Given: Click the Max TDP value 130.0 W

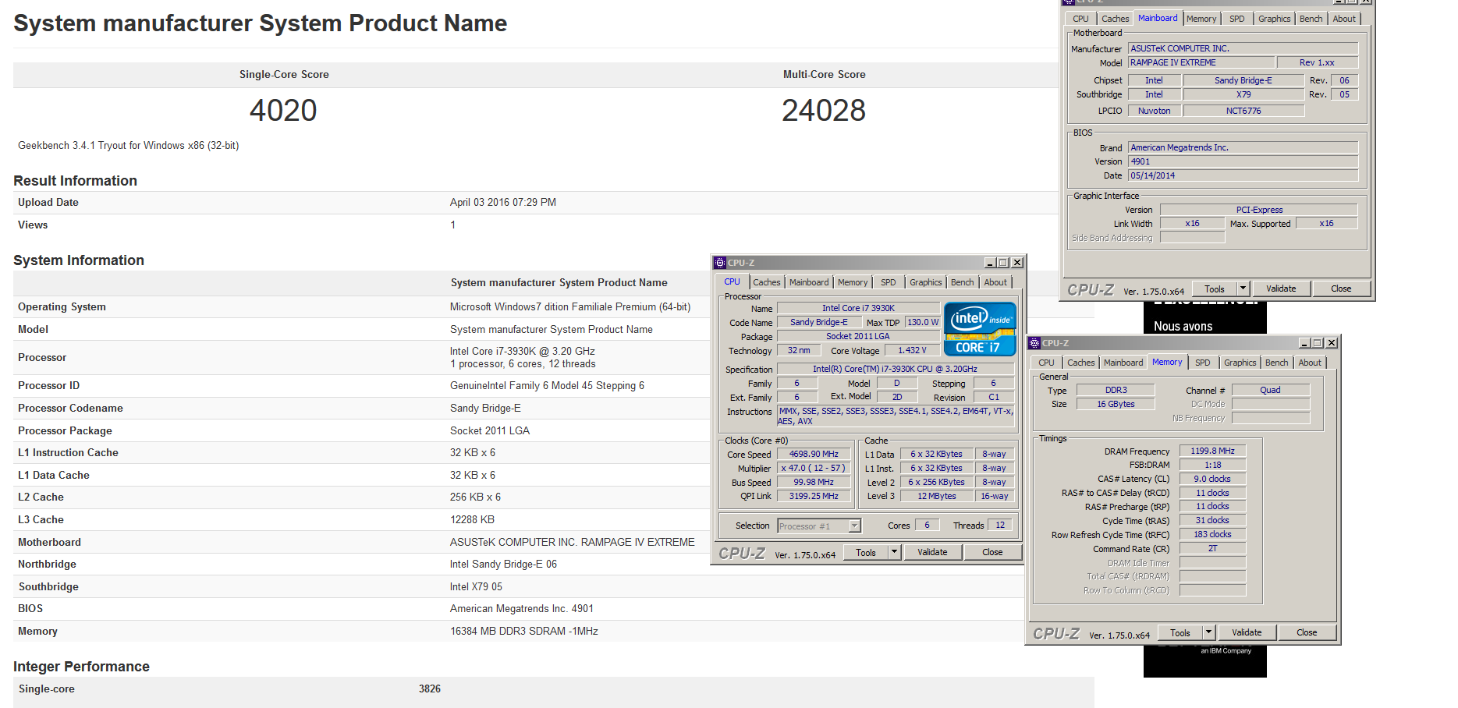Looking at the screenshot, I should pos(923,322).
